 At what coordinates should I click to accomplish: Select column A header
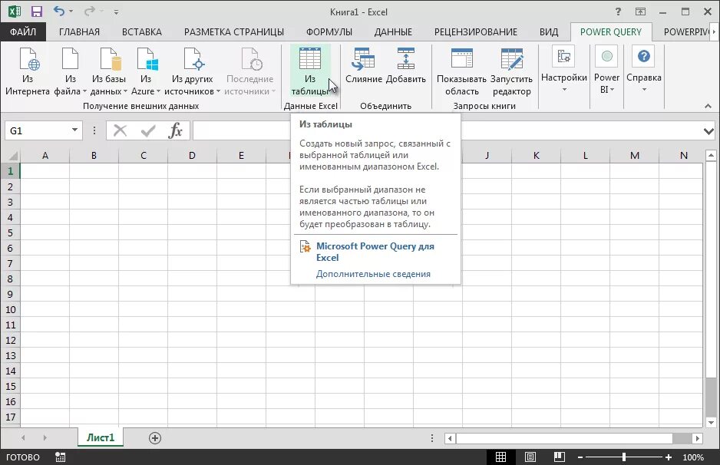coord(45,156)
